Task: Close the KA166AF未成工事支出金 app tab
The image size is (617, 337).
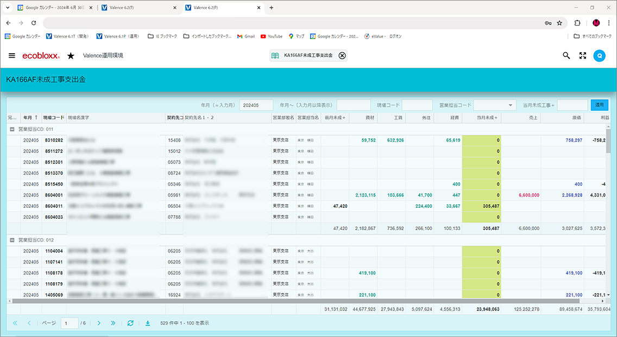Action: coord(342,56)
